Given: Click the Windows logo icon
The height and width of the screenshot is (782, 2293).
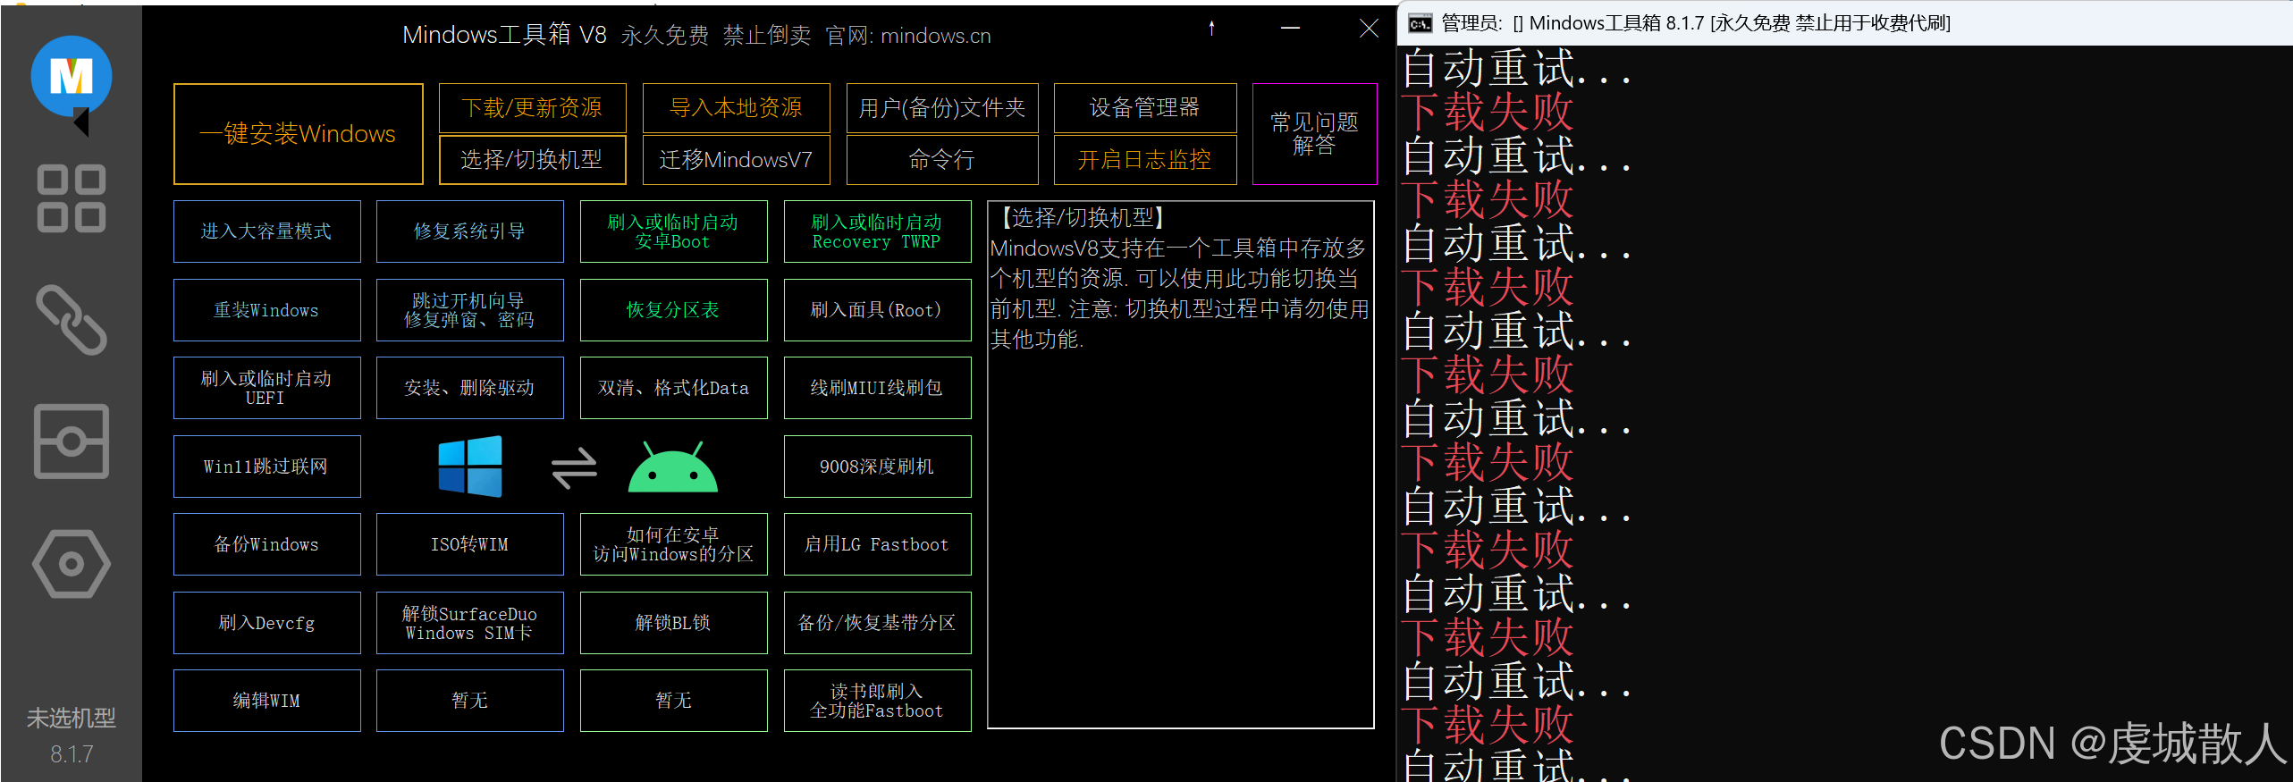Looking at the screenshot, I should coord(470,467).
